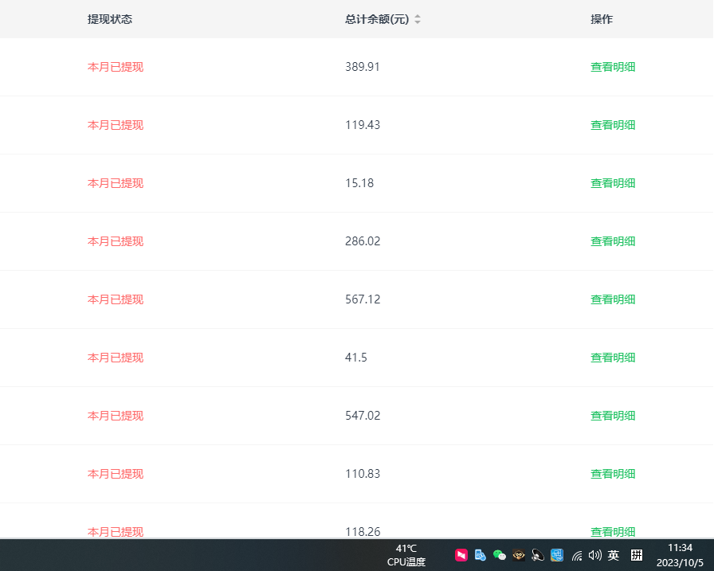Select the 110.83 balance cell
Viewport: 714px width, 571px height.
click(363, 474)
